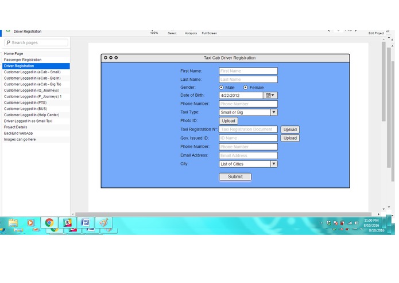This screenshot has height=283, width=399.
Task: Open Customer Logged in (P_Journeys) 1 page
Action: [36, 96]
